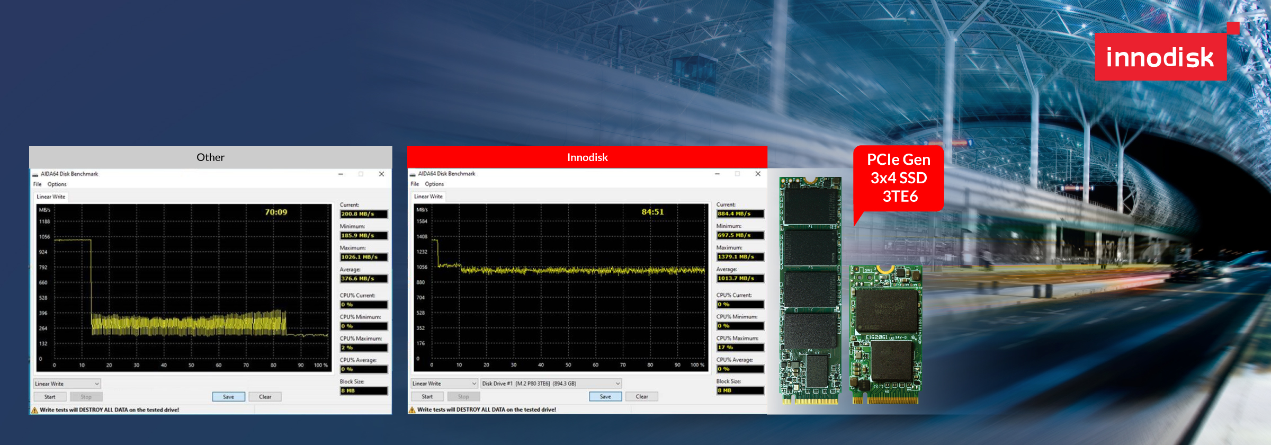Click CPU% Maximum value 17 %
Viewport: 1271px width, 445px height.
coord(740,348)
